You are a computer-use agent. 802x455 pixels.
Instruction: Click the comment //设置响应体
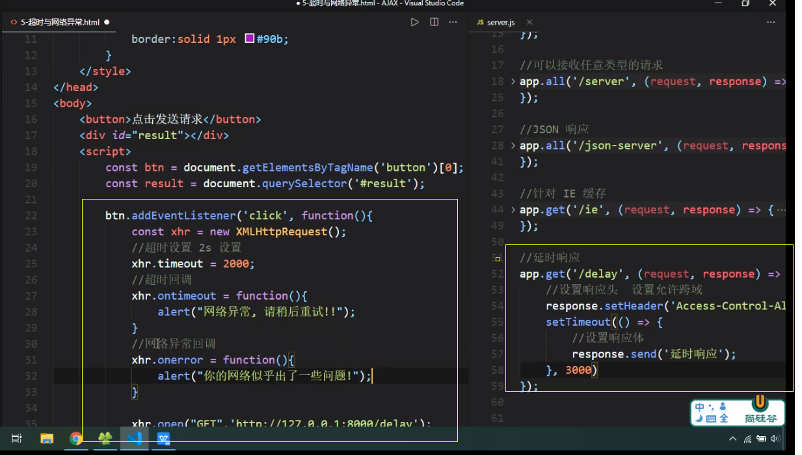[x=608, y=338]
